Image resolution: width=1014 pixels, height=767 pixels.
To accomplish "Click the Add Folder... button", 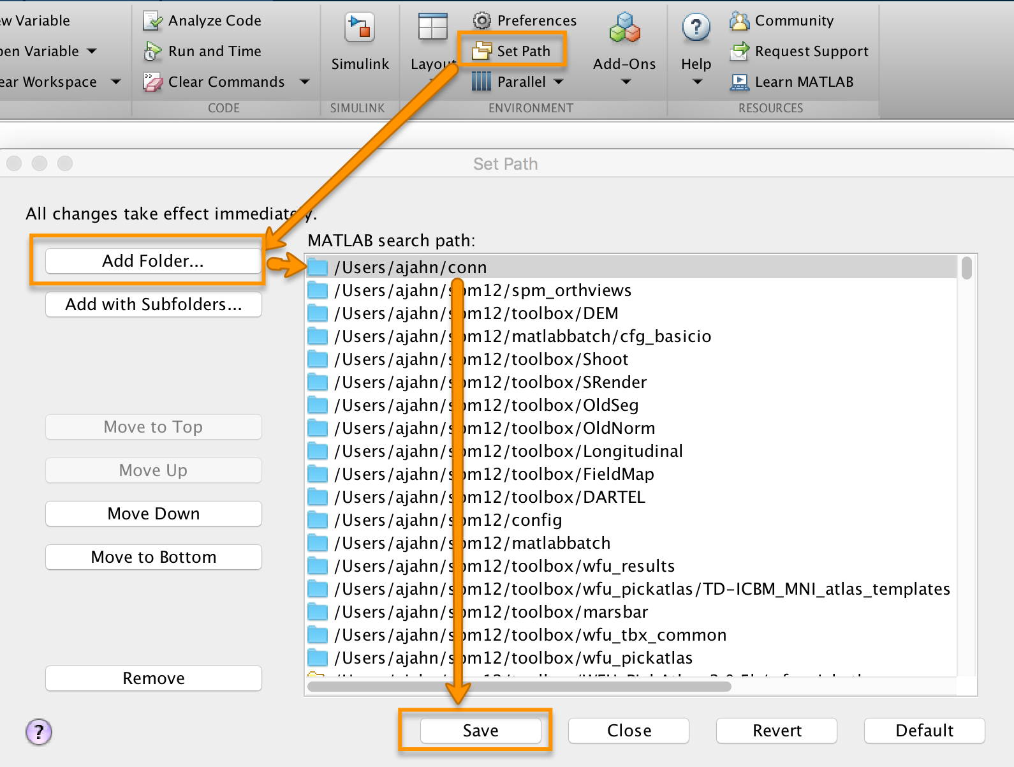I will point(154,261).
